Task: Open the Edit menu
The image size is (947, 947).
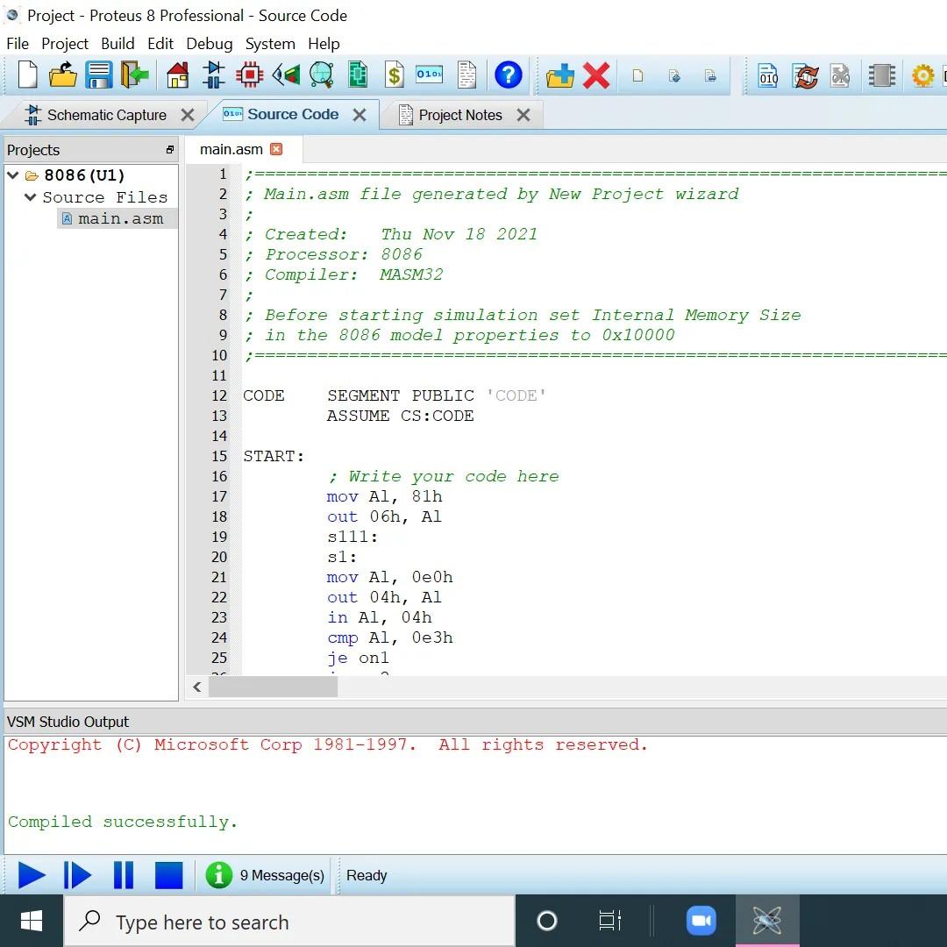Action: pyautogui.click(x=160, y=44)
